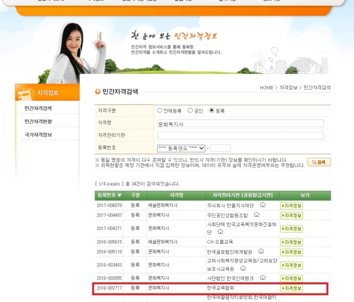Select the 공인 radio option

click(190, 111)
